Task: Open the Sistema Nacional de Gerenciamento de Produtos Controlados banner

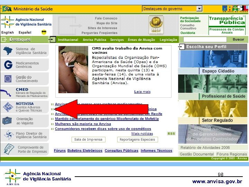Action: [x=213, y=134]
